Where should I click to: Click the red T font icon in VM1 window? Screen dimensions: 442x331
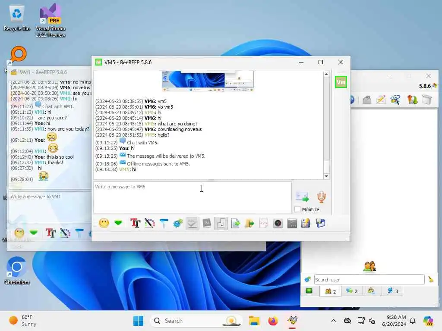pos(51,233)
